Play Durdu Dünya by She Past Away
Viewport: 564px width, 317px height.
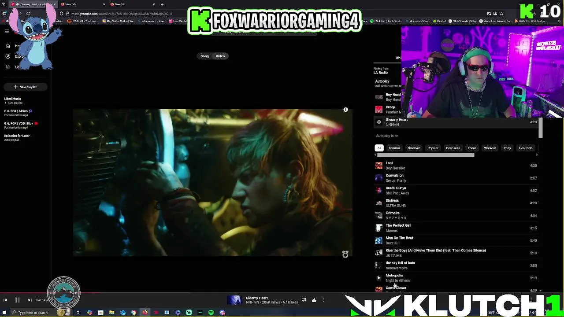(x=456, y=191)
